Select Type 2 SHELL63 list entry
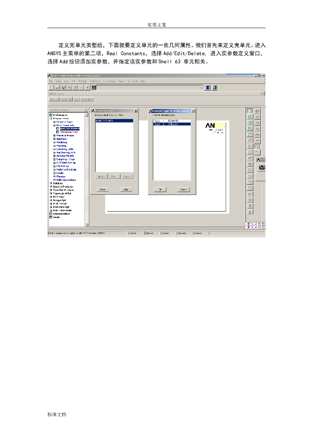 click(x=172, y=124)
